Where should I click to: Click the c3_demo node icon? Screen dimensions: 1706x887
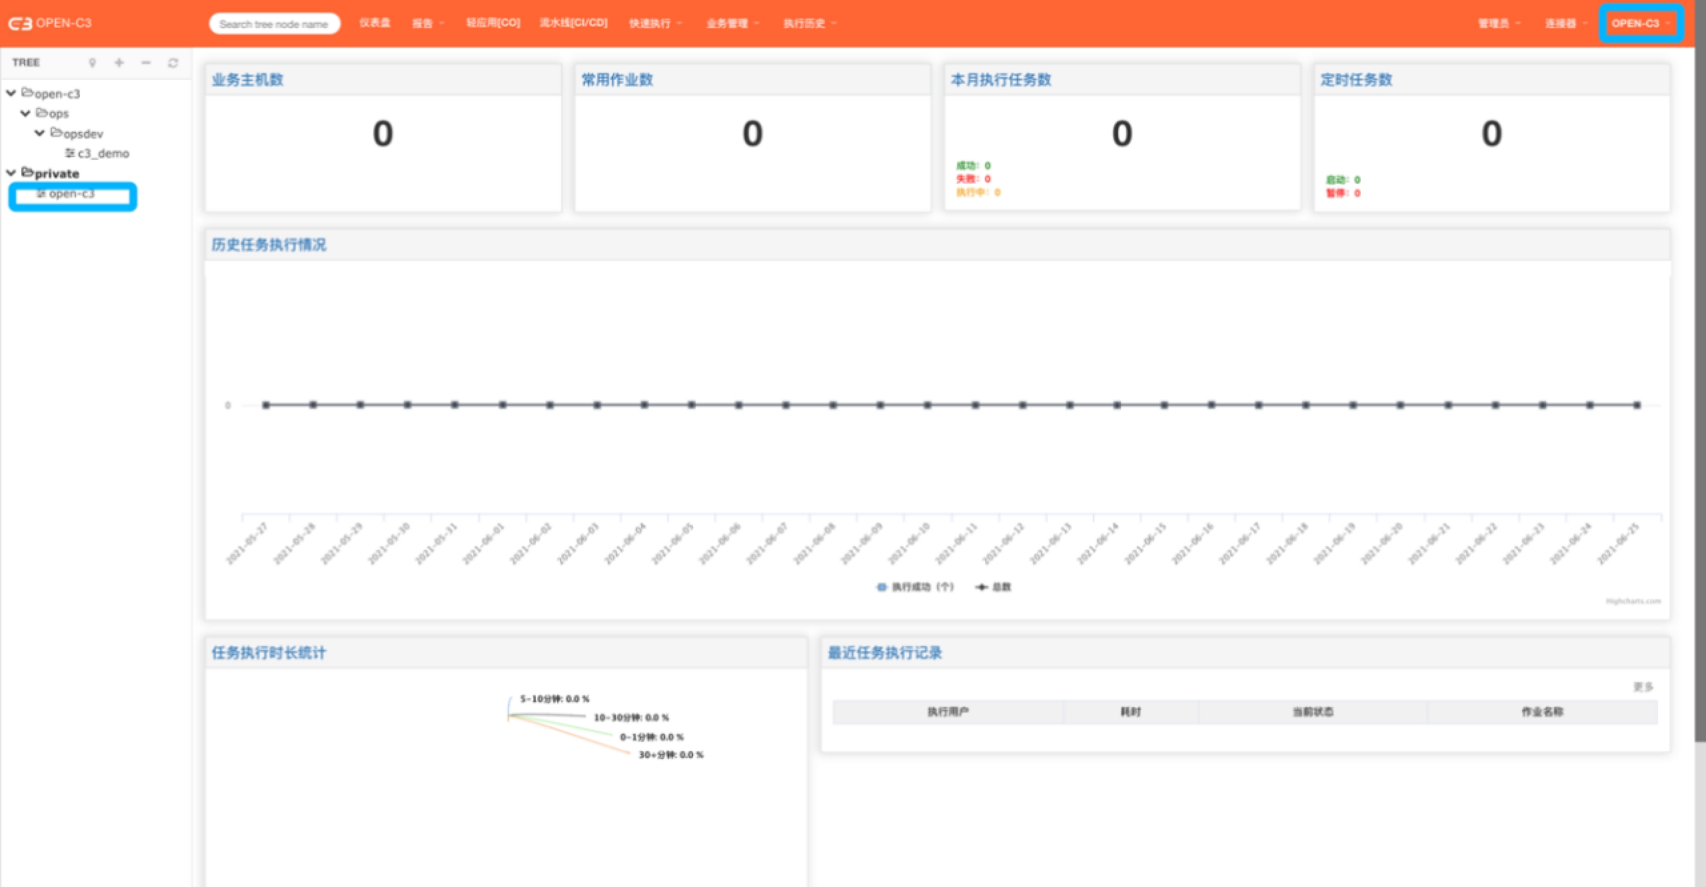click(69, 153)
